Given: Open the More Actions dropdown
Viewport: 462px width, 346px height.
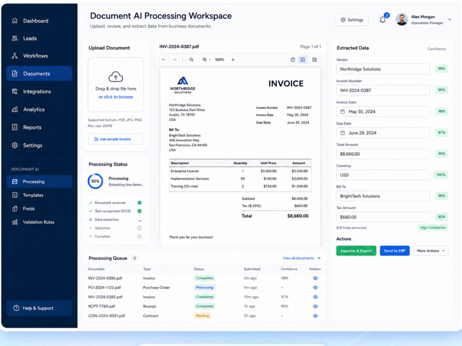Looking at the screenshot, I should tap(431, 251).
